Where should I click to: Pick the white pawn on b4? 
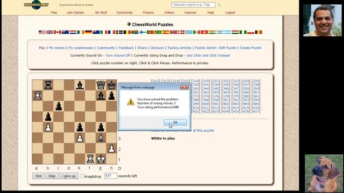48,128
